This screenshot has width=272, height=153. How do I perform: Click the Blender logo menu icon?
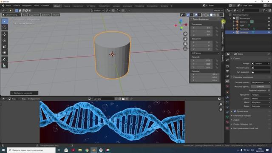[x=3, y=6]
